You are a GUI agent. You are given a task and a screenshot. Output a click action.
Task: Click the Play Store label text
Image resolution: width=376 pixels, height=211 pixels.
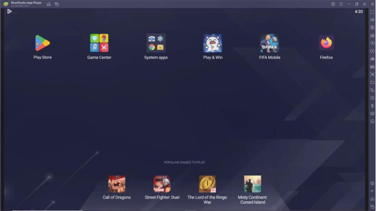(x=43, y=58)
